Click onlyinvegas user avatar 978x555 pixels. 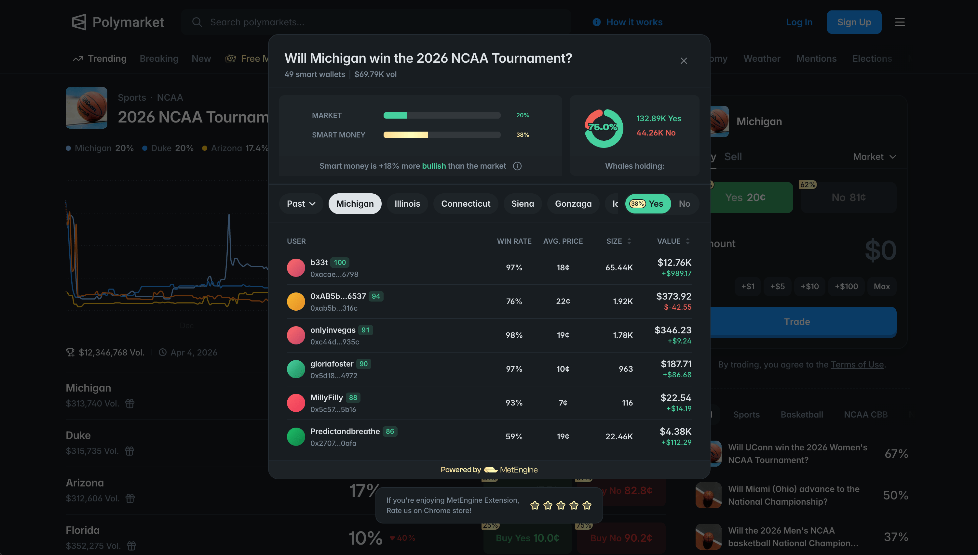pyautogui.click(x=296, y=335)
